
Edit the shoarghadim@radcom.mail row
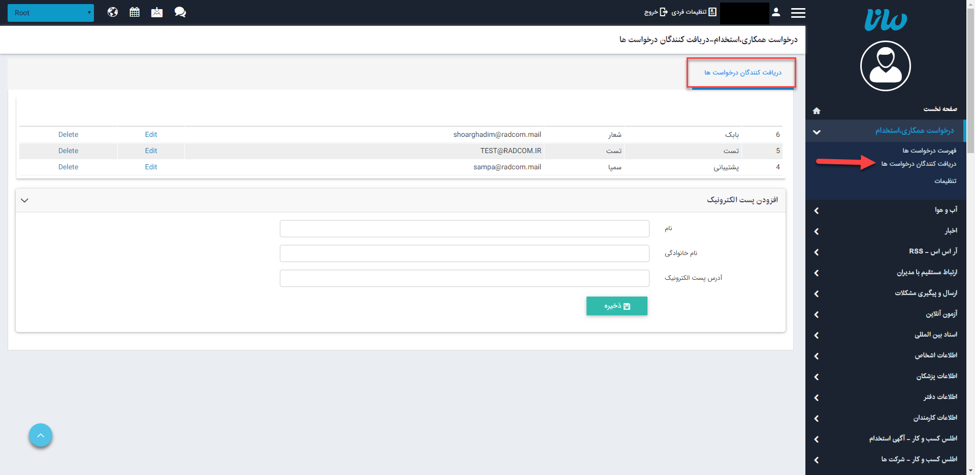[x=151, y=134]
